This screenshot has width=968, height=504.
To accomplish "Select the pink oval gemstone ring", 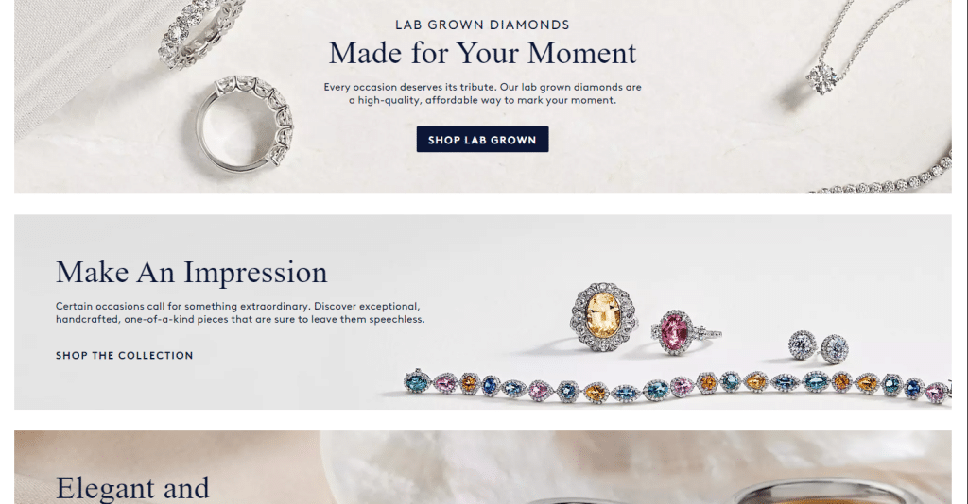I will click(x=684, y=333).
